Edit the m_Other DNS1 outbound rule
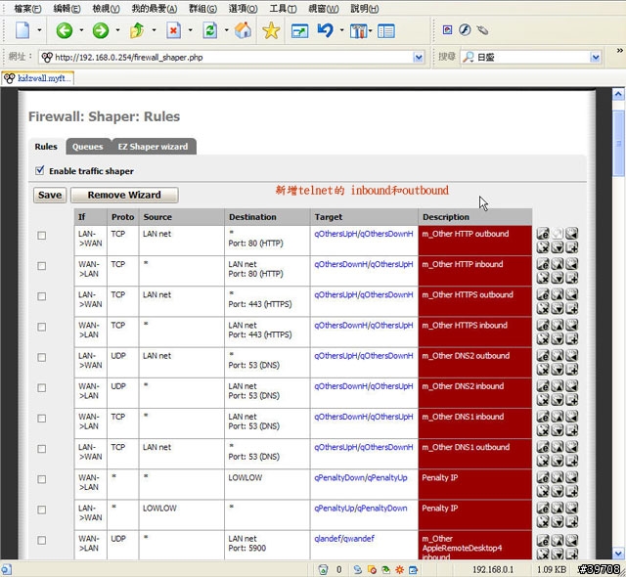626x577 pixels. [543, 447]
